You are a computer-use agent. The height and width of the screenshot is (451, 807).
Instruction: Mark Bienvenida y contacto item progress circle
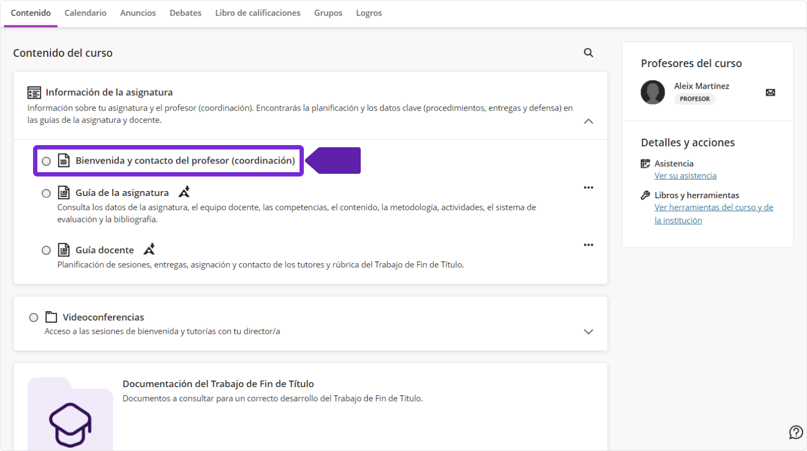pyautogui.click(x=47, y=161)
